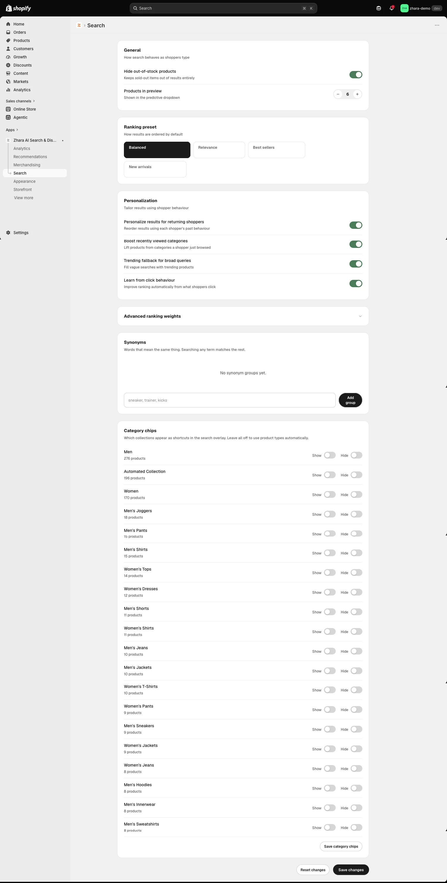Image resolution: width=447 pixels, height=883 pixels.
Task: Click the Discounts badge icon
Action: point(8,65)
